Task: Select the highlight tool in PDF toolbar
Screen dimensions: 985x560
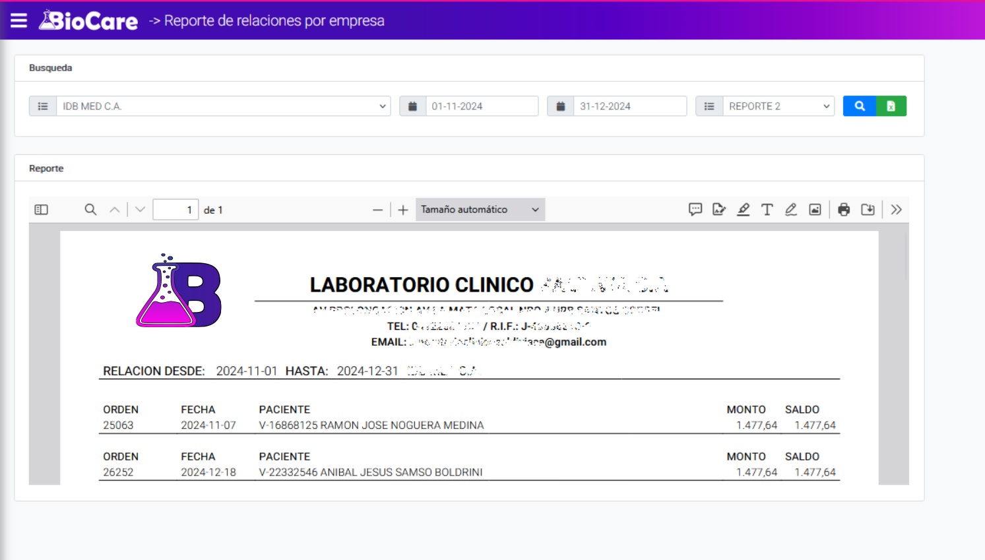Action: (743, 210)
